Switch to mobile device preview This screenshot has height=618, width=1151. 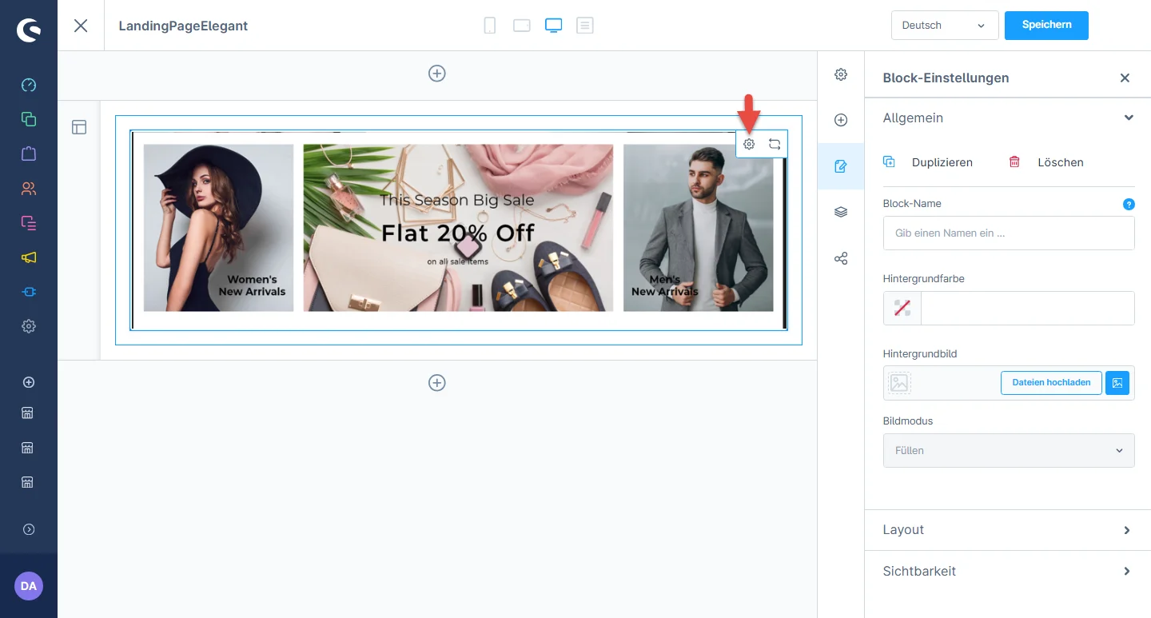[x=490, y=26]
